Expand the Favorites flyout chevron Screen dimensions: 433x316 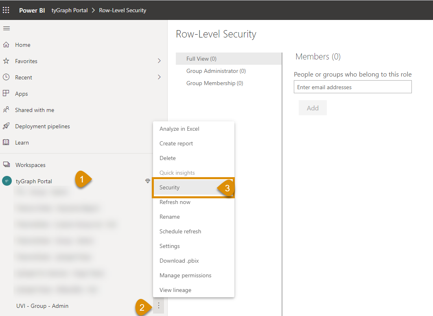coord(159,61)
